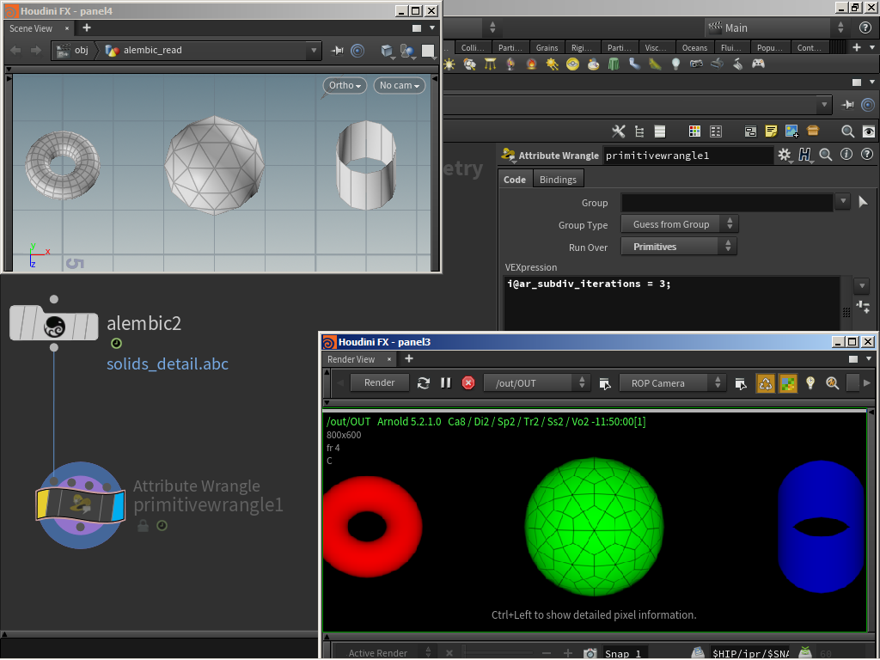880x660 pixels.
Task: Click the H takes icon in parameter header
Action: (x=804, y=155)
